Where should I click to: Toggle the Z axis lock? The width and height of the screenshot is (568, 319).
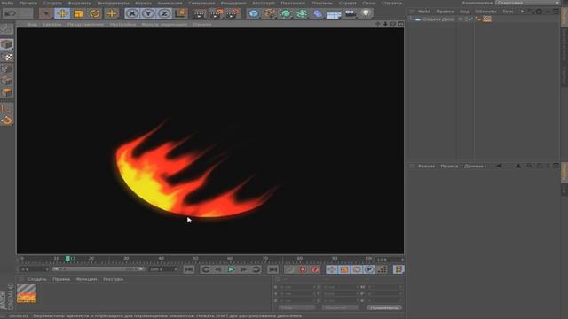164,14
